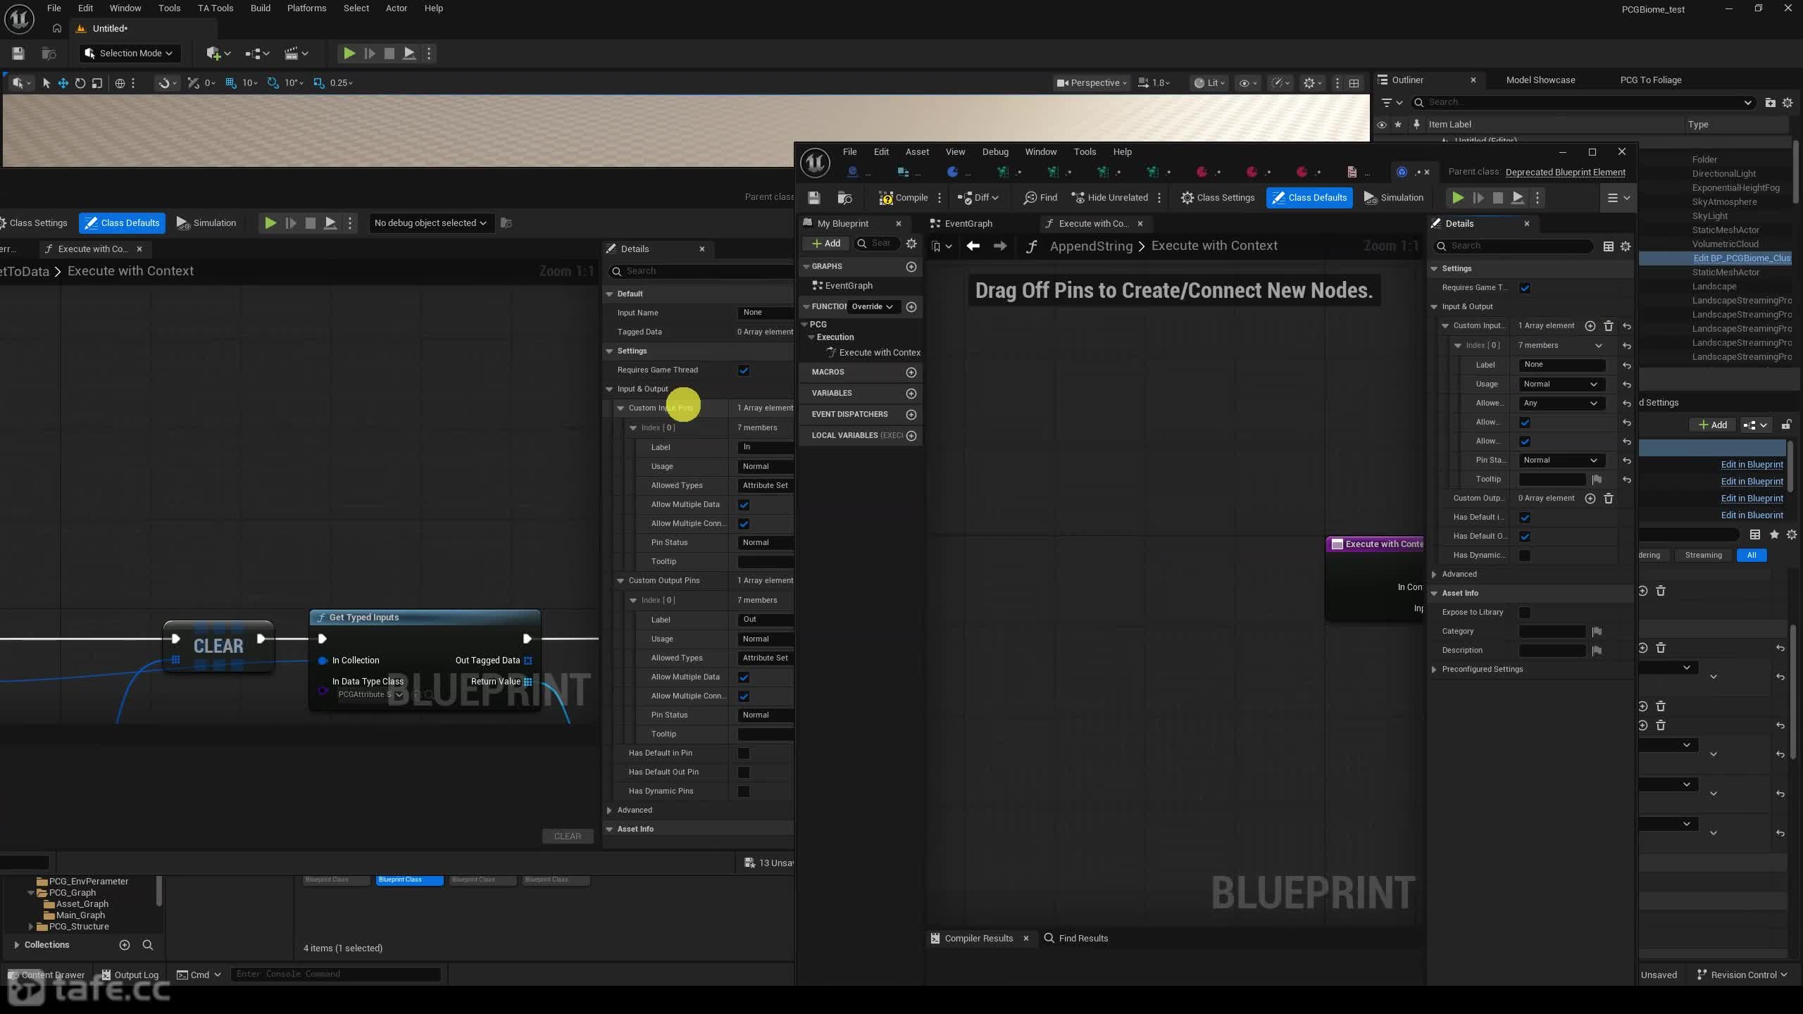The image size is (1803, 1014).
Task: Switch to the EventGraph tab
Action: pyautogui.click(x=968, y=224)
